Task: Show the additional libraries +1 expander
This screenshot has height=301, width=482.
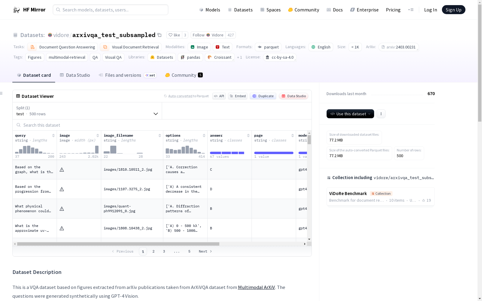Action: (x=239, y=57)
